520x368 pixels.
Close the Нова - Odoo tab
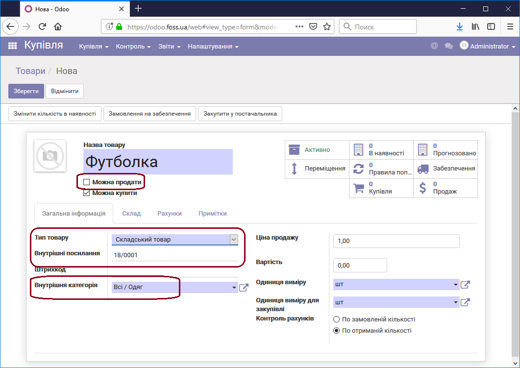click(x=122, y=9)
